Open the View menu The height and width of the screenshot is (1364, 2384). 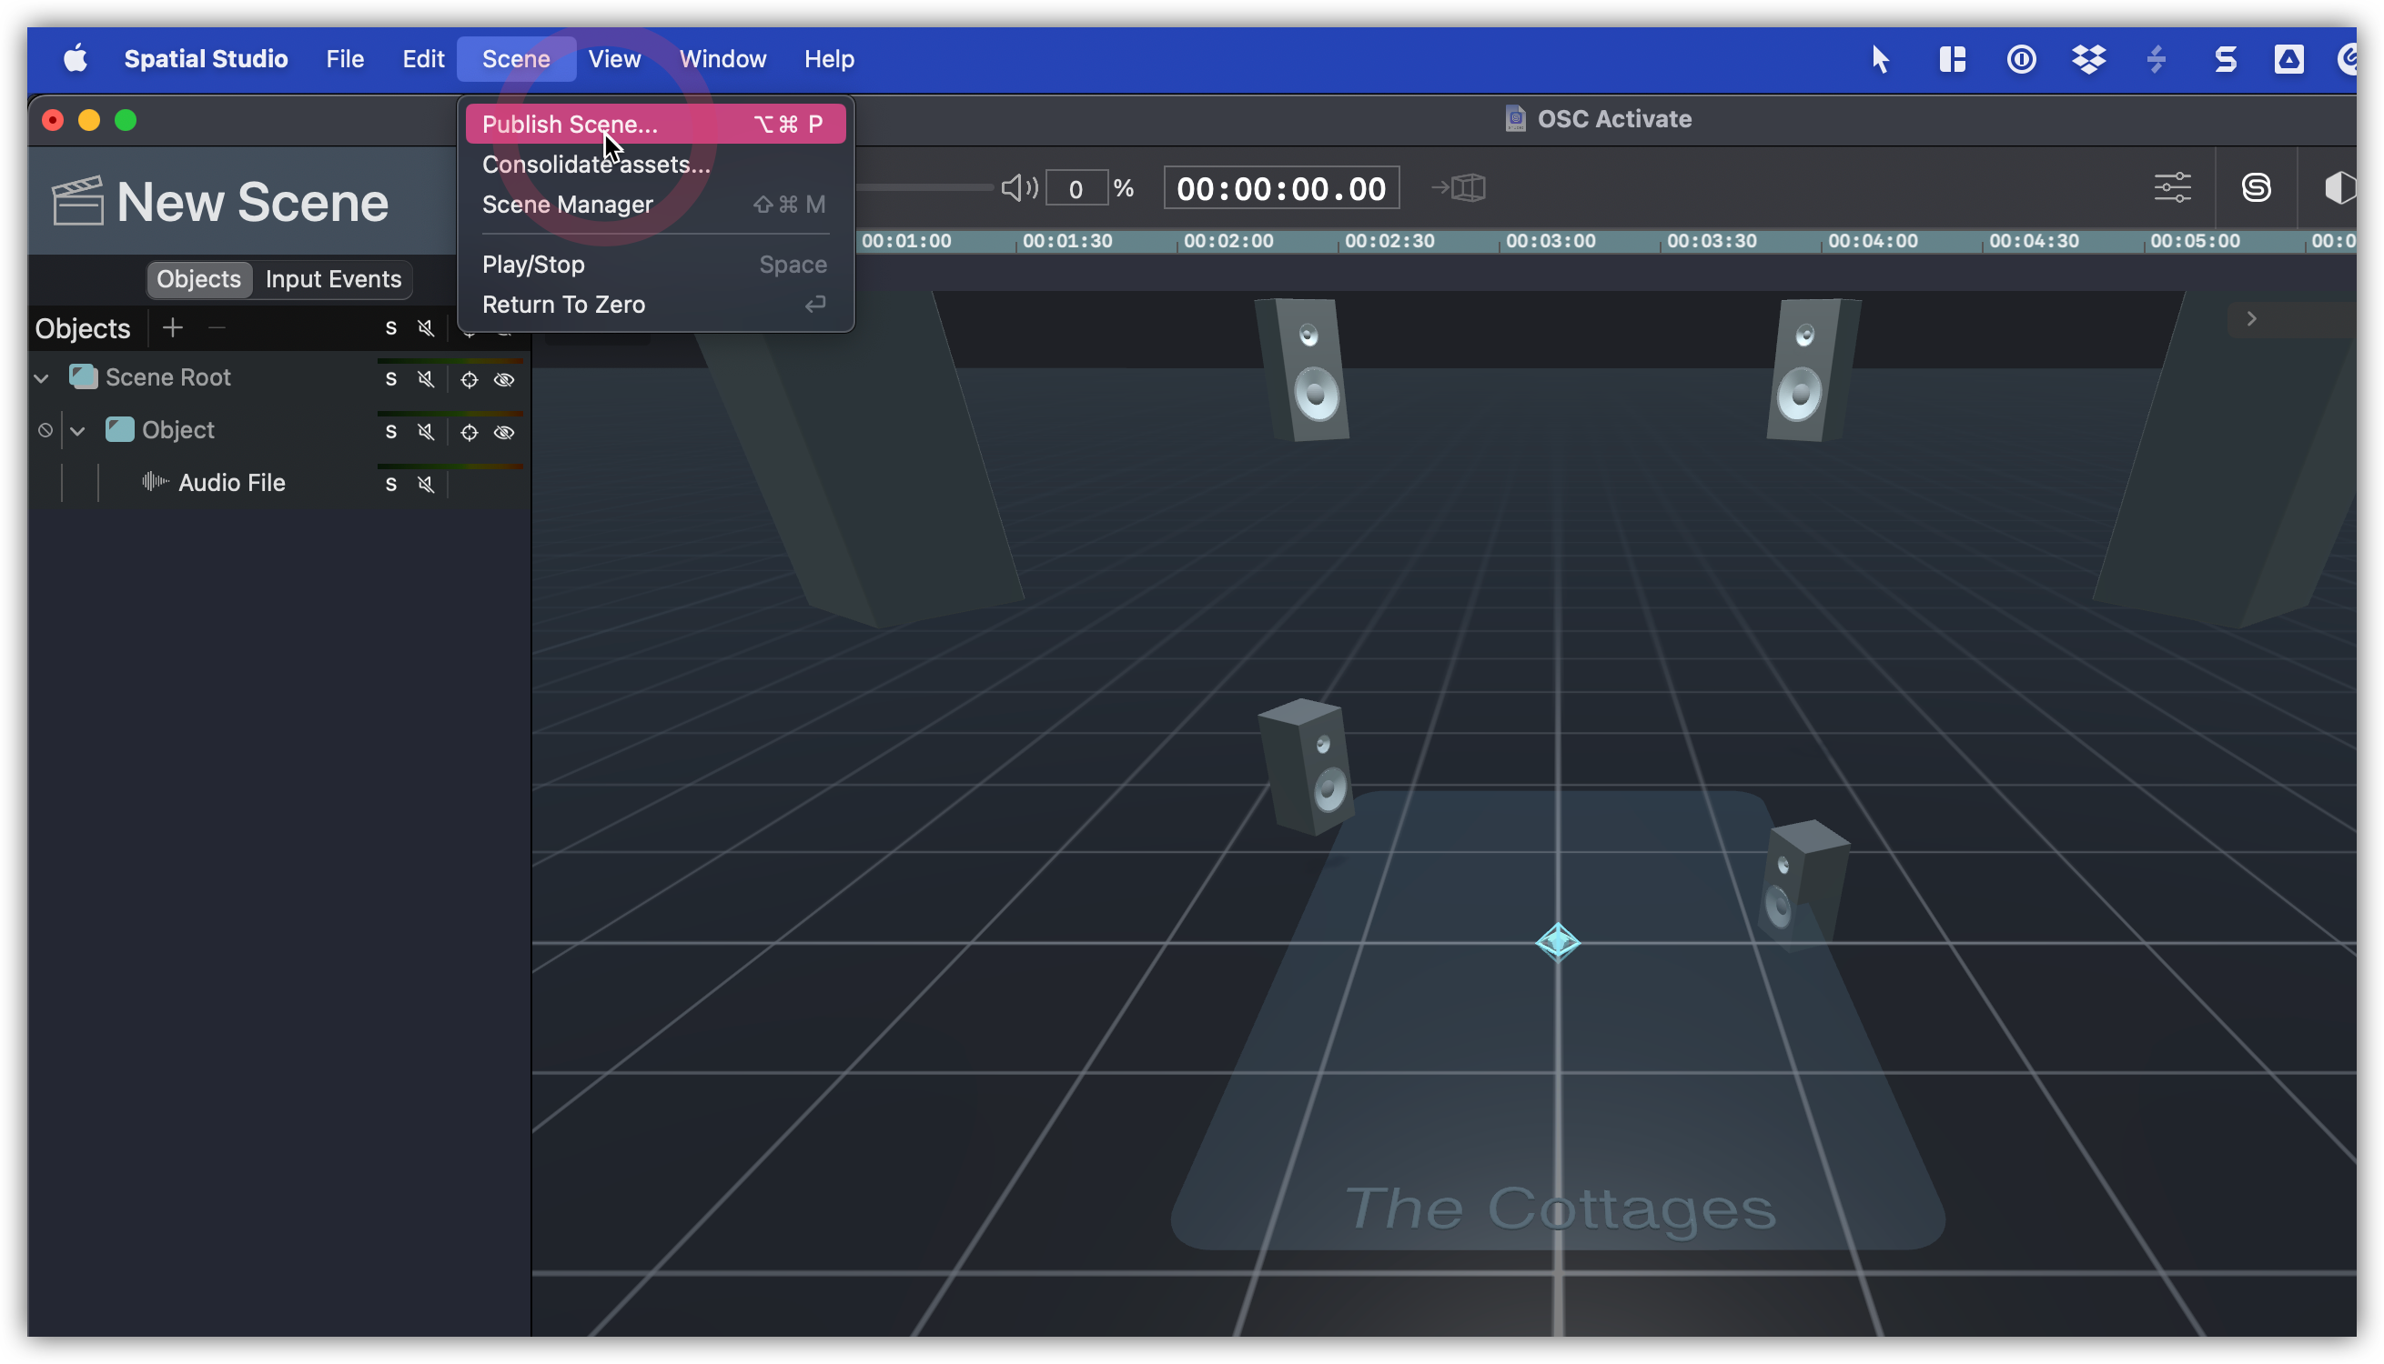pos(614,59)
